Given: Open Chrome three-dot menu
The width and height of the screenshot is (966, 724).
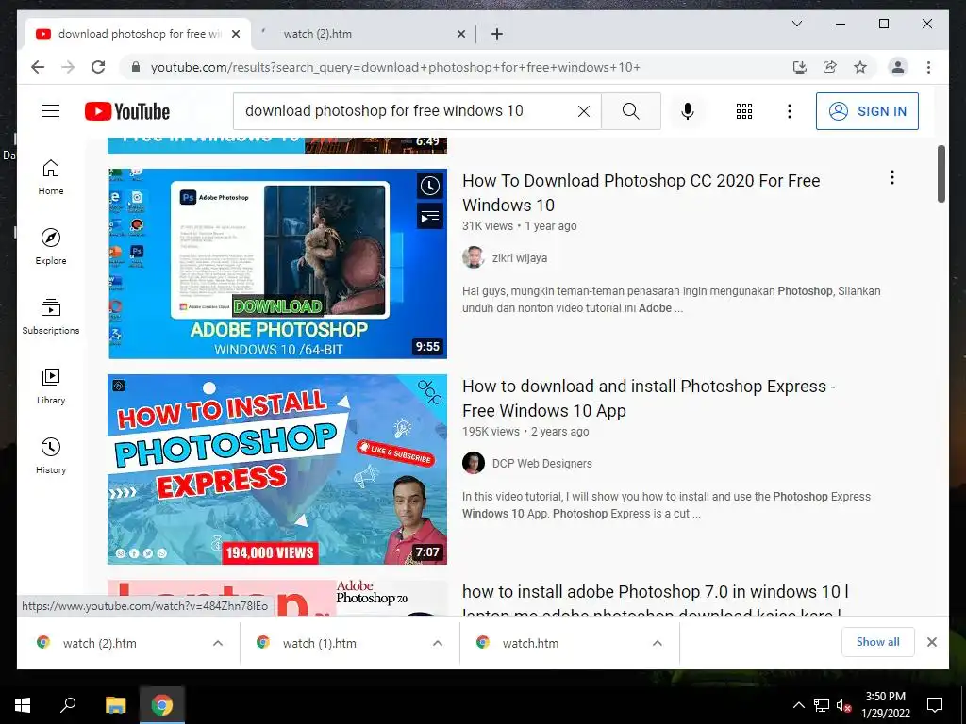Looking at the screenshot, I should (x=928, y=67).
